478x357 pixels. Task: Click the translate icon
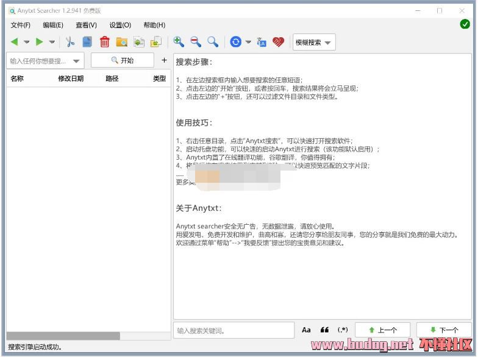click(x=262, y=42)
